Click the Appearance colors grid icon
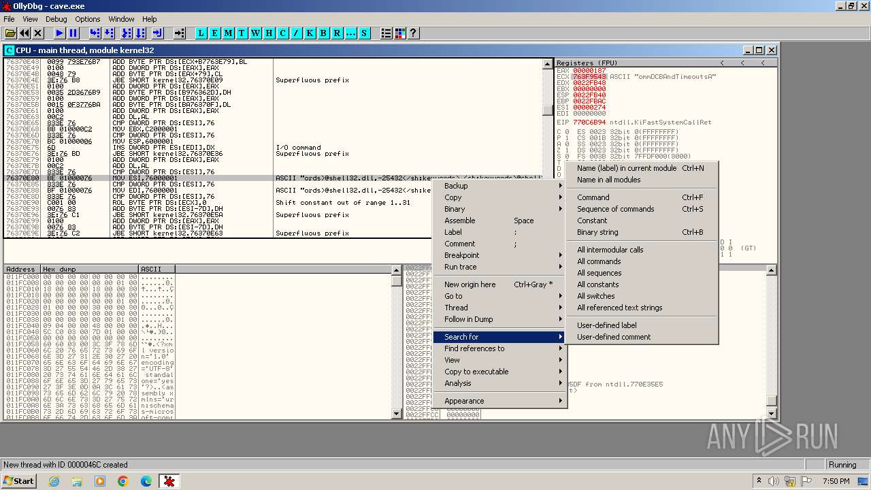The image size is (871, 490). coord(399,33)
